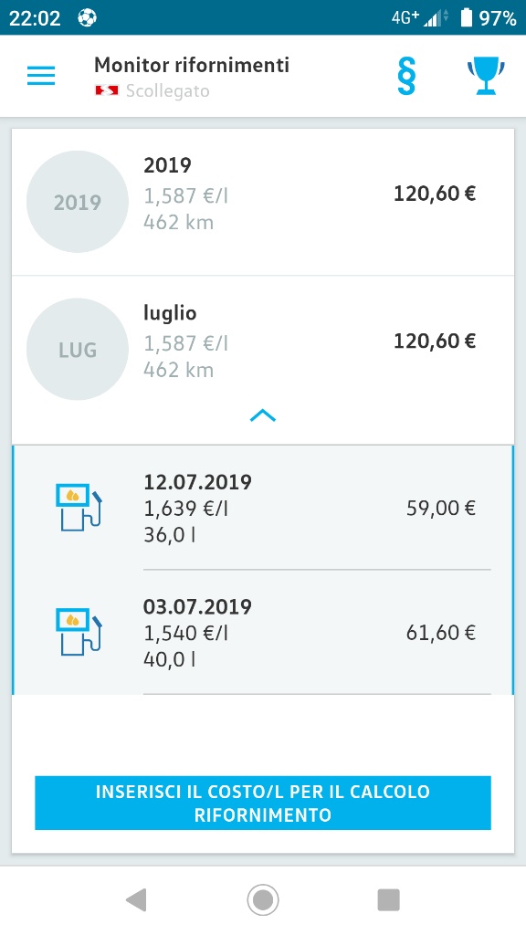526x935 pixels.
Task: Collapse the luglio refuel list chevron
Action: click(262, 415)
